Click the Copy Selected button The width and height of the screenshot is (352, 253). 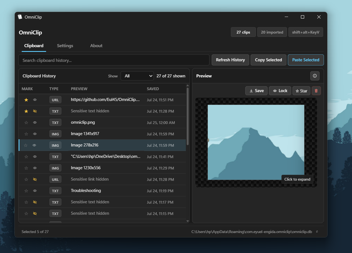(x=268, y=60)
